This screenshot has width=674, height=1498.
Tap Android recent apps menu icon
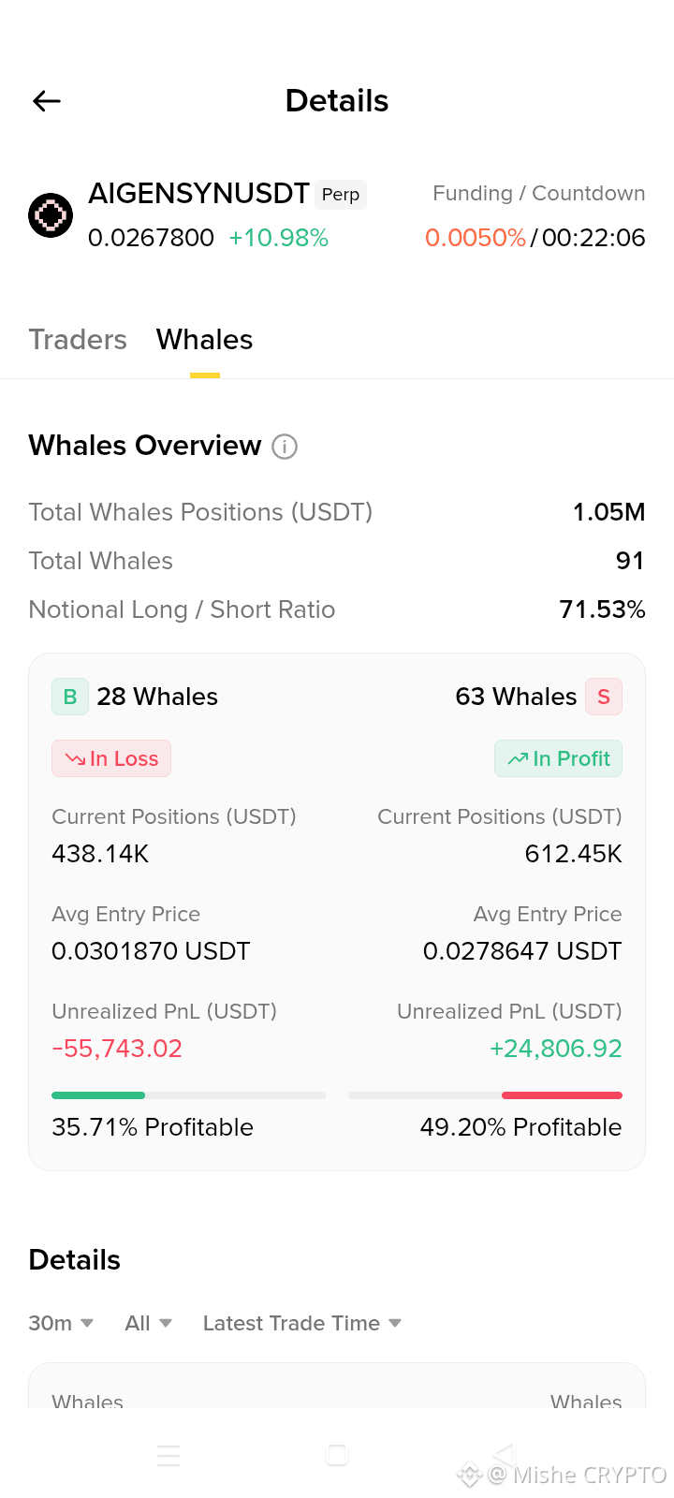[168, 1455]
